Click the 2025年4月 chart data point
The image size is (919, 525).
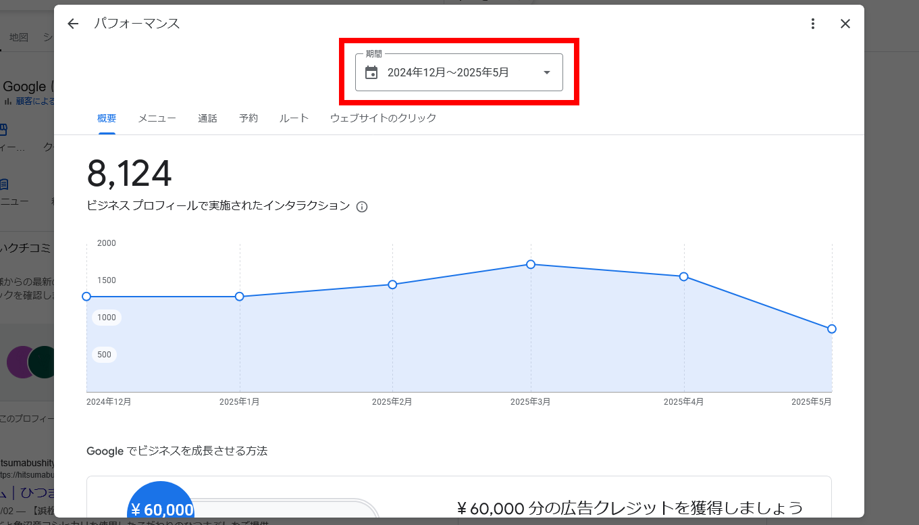(x=684, y=276)
